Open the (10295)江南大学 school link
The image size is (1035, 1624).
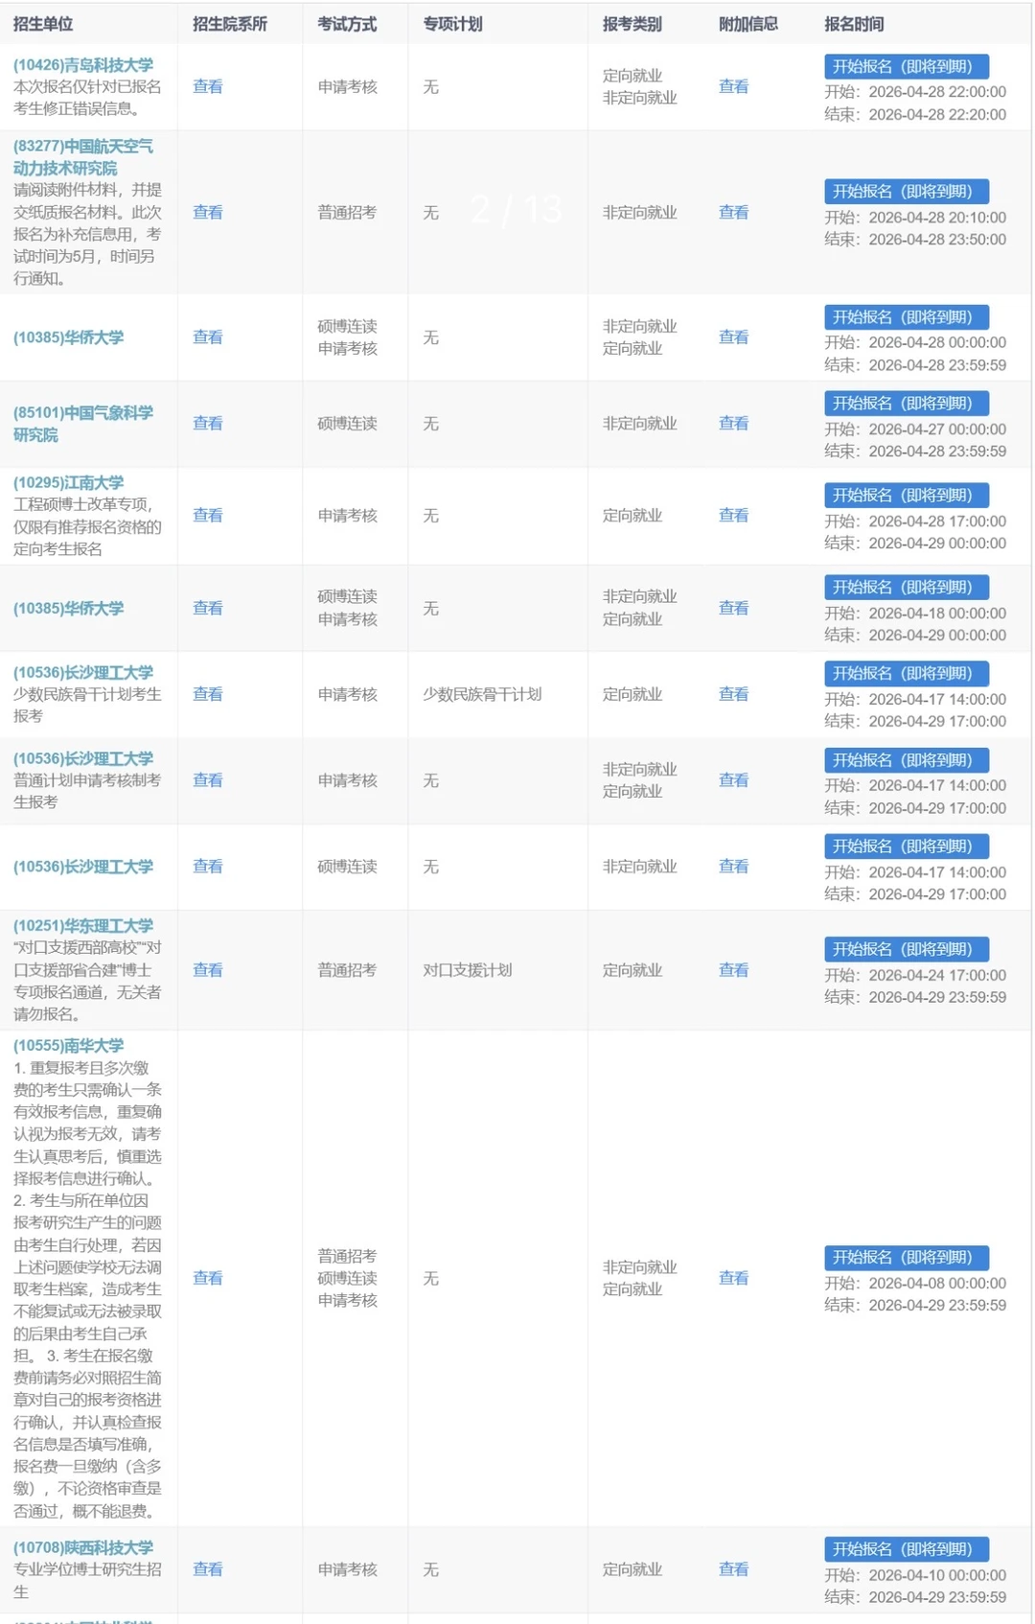click(69, 482)
